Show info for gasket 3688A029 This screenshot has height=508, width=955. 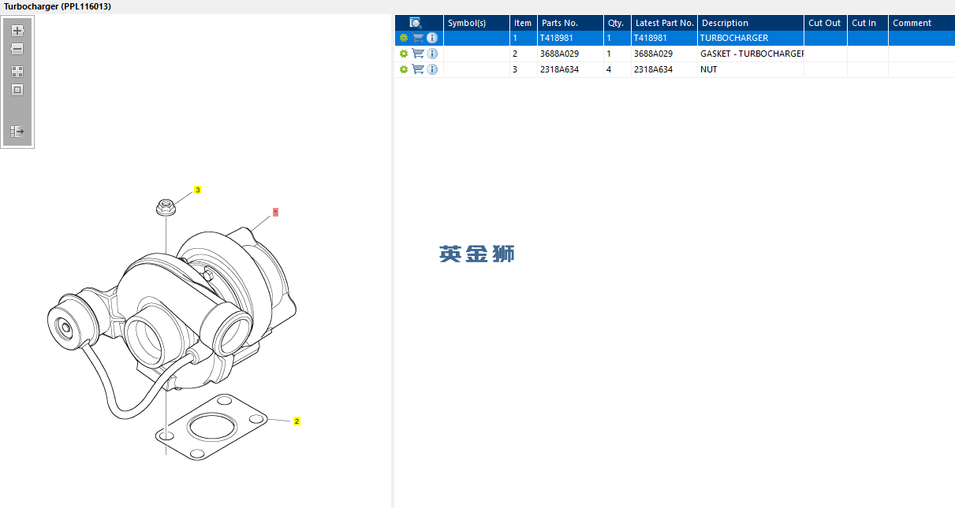point(432,54)
